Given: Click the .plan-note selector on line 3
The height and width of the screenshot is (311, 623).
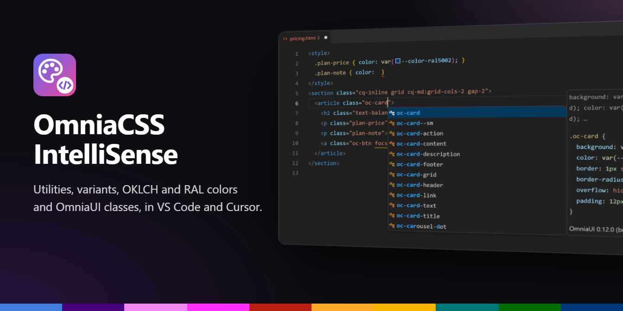Looking at the screenshot, I should [330, 73].
